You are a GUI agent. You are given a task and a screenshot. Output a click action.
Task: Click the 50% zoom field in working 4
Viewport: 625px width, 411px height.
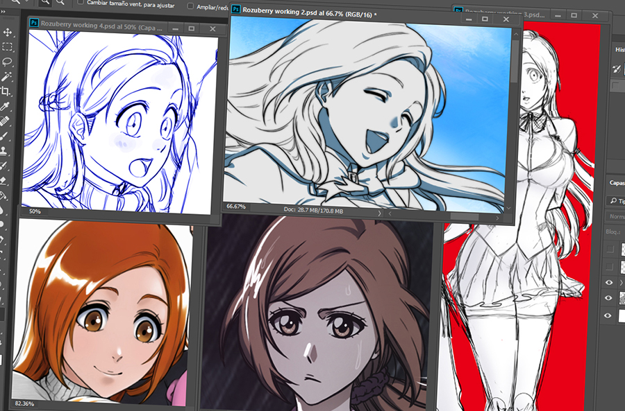click(35, 211)
